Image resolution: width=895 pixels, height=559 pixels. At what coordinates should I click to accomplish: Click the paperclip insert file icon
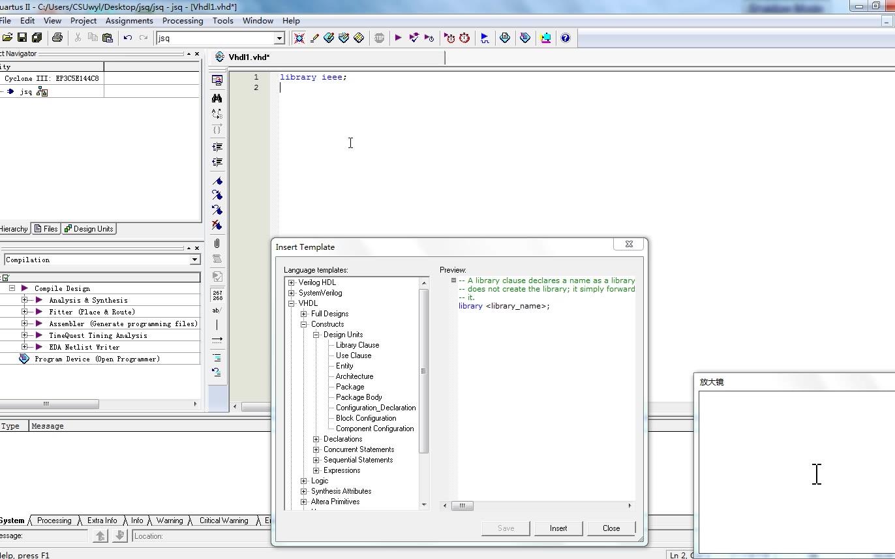click(217, 243)
